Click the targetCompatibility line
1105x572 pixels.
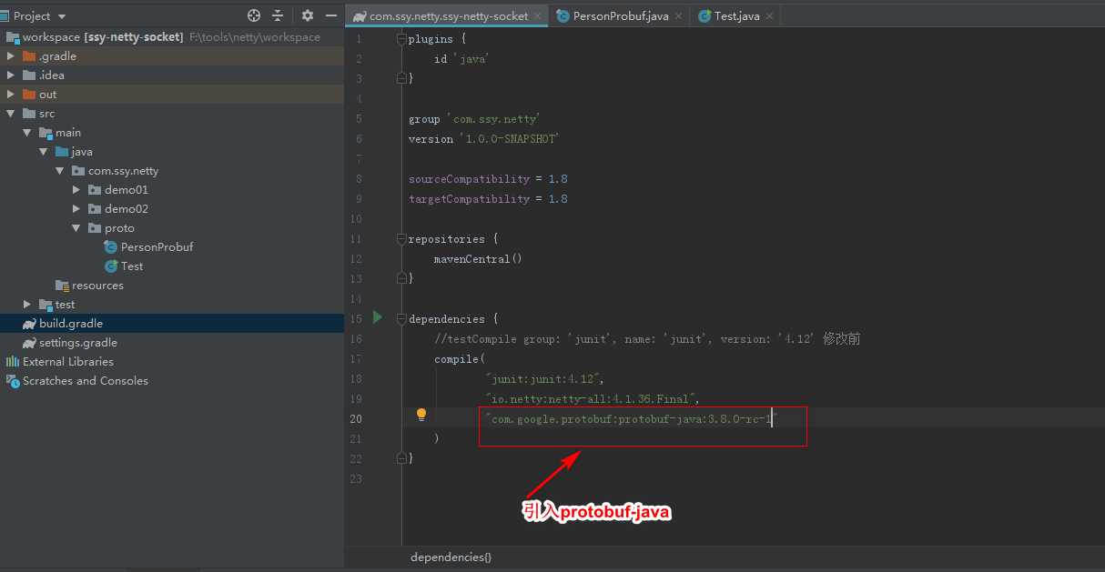(x=488, y=199)
